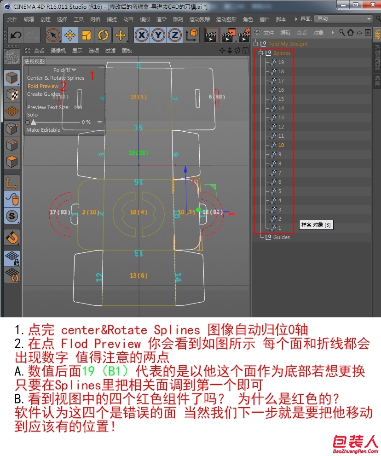The width and height of the screenshot is (381, 456).
Task: Toggle the coordinate system cube icon
Action: tap(191, 35)
